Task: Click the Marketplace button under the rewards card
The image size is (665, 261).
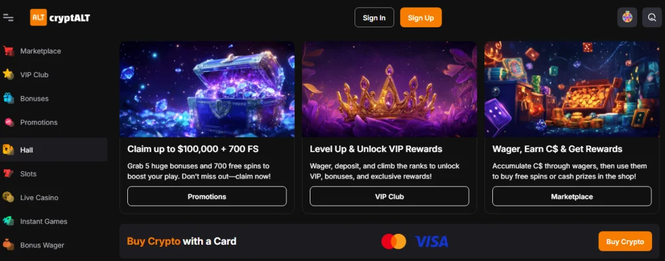Action: 571,196
